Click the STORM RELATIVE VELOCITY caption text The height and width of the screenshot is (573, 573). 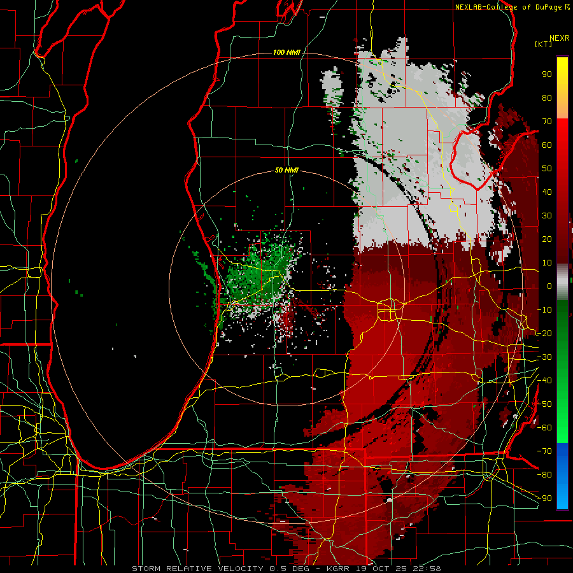click(197, 569)
